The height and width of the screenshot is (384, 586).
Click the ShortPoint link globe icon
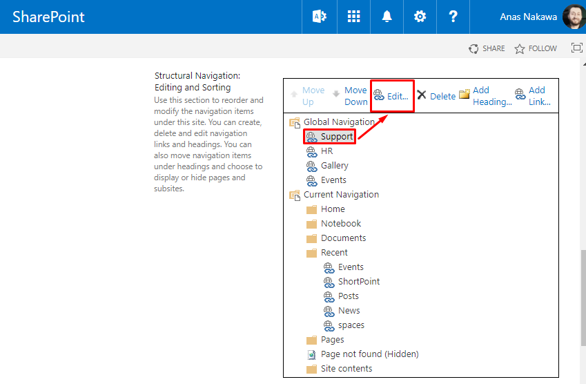pos(329,282)
